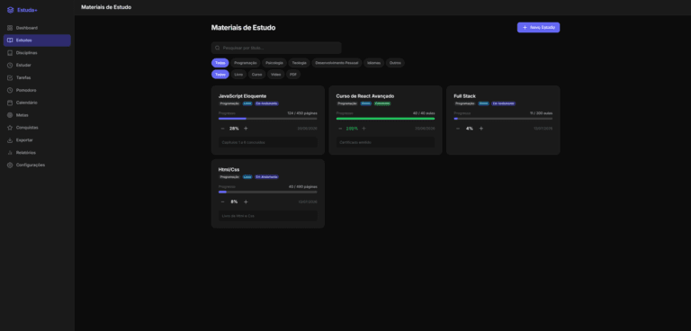This screenshot has height=331, width=691.
Task: Click the Estuda+ logo icon
Action: tap(10, 10)
